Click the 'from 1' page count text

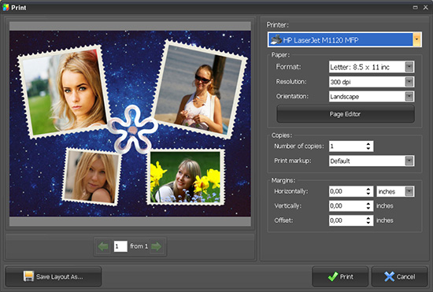tap(139, 246)
